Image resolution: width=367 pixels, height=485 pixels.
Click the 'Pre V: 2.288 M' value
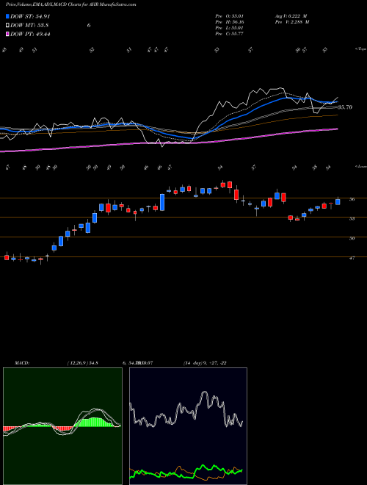tap(293, 22)
